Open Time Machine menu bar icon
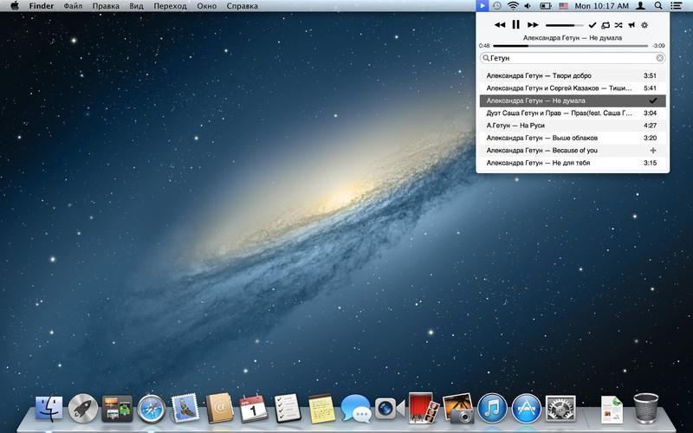 pyautogui.click(x=496, y=6)
